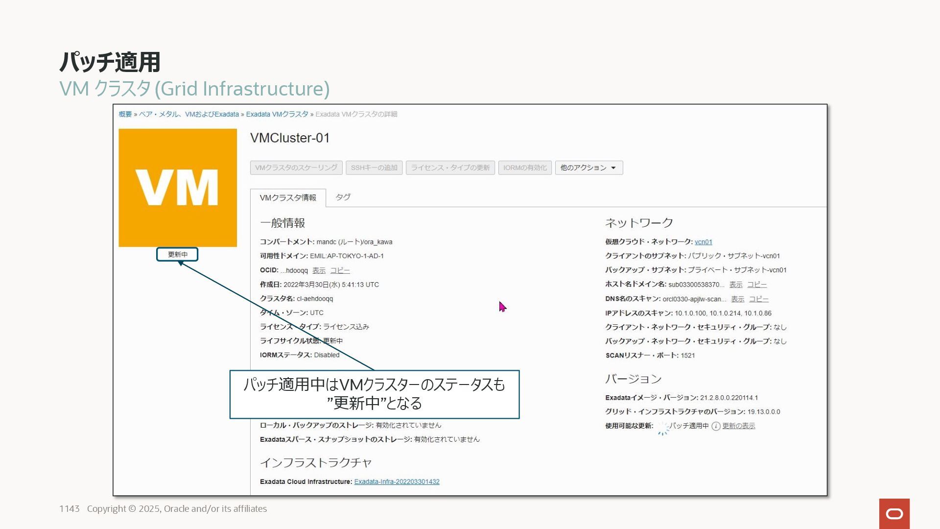
Task: Click the info icon beside パッチ適用中
Action: pos(716,426)
